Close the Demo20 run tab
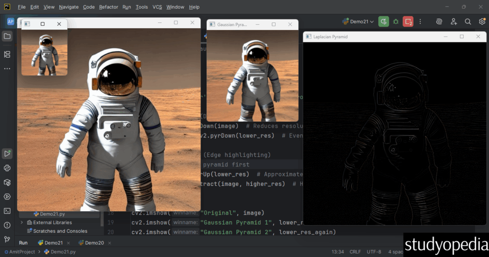The width and height of the screenshot is (489, 257). (109, 243)
